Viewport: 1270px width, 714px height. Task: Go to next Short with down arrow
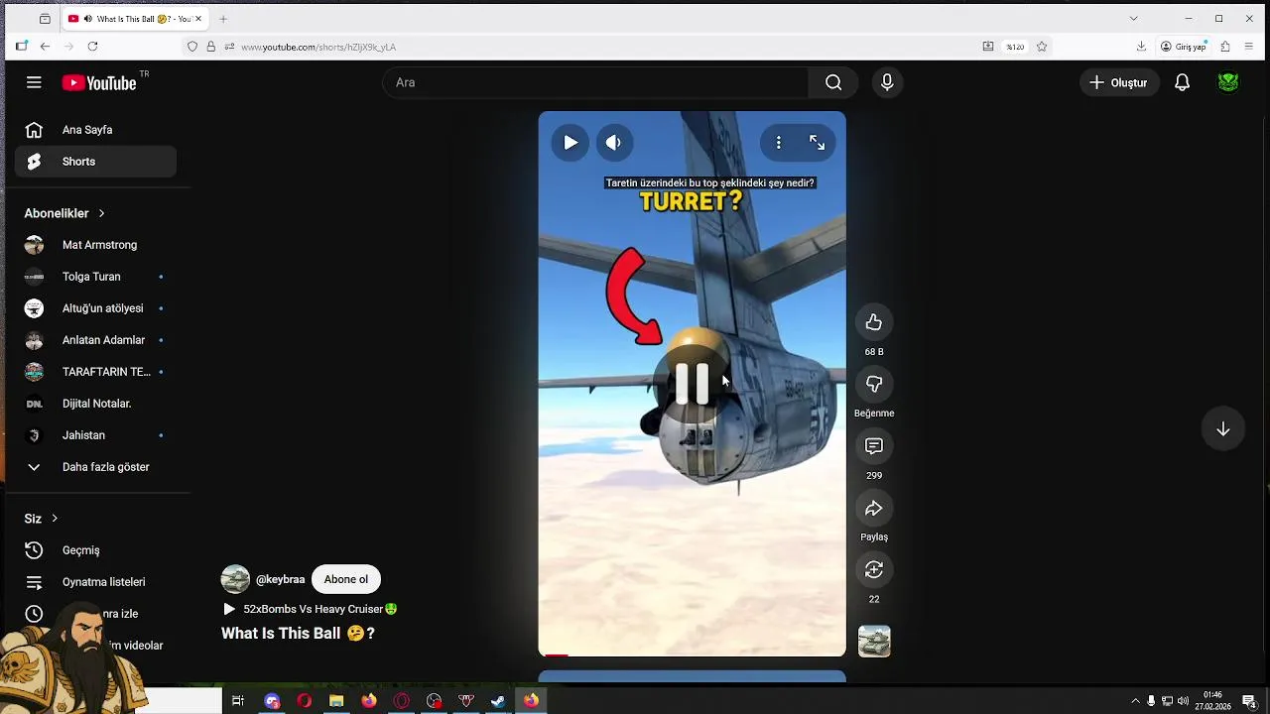click(1223, 429)
